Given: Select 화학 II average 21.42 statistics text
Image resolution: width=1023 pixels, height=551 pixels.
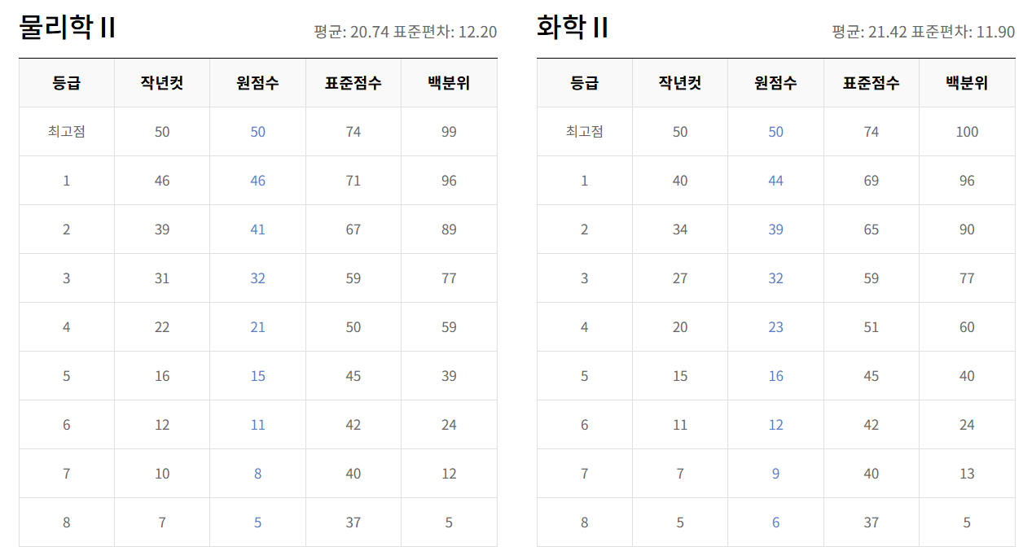Looking at the screenshot, I should point(923,32).
